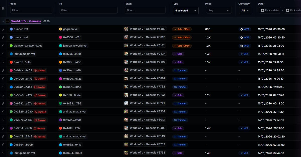Click Sale (Offer) tag in Genesis #3017 row
The width and height of the screenshot is (301, 157).
pyautogui.click(x=182, y=38)
